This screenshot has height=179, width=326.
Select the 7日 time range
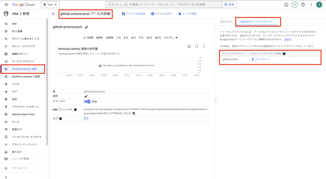[x=141, y=38]
